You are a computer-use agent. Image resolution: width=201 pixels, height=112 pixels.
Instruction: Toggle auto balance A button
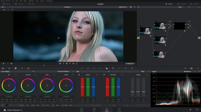[x=3, y=105]
